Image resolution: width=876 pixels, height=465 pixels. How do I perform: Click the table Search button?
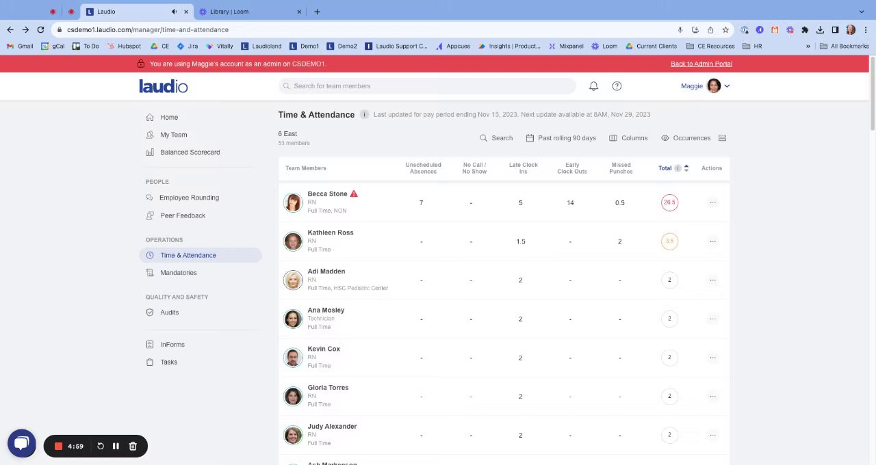pyautogui.click(x=496, y=138)
